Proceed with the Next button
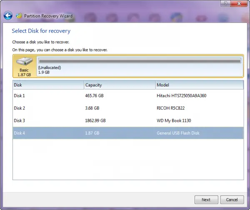Image resolution: width=250 pixels, height=210 pixels. 206,200
